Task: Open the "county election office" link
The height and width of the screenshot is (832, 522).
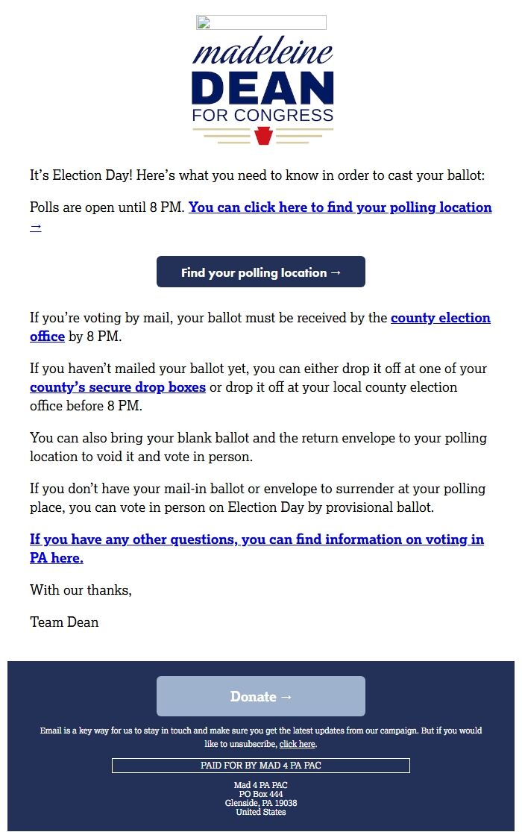Action: [x=441, y=317]
